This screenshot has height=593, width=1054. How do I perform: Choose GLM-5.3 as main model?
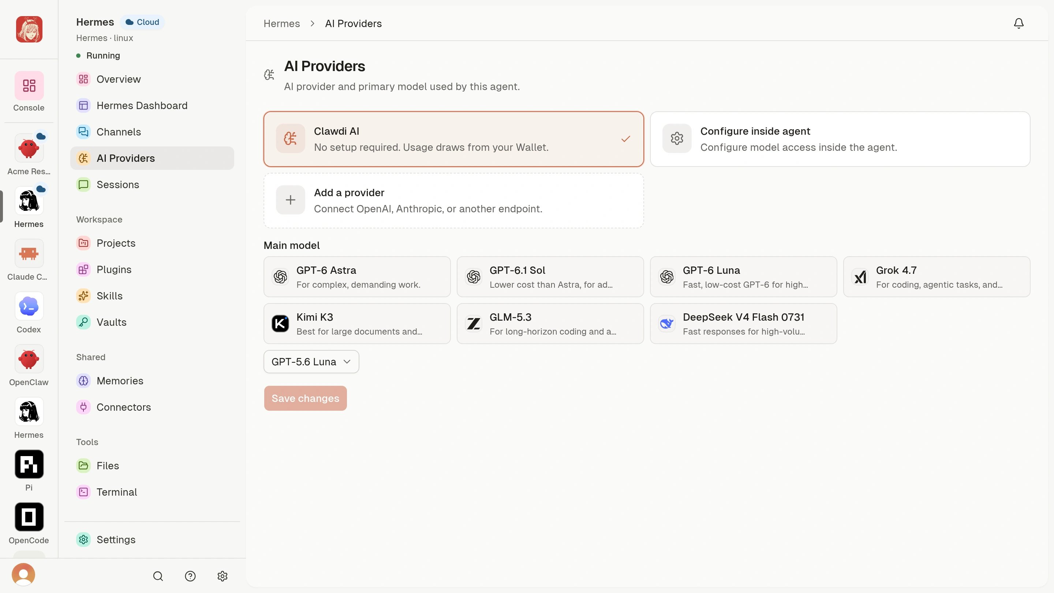pos(550,324)
